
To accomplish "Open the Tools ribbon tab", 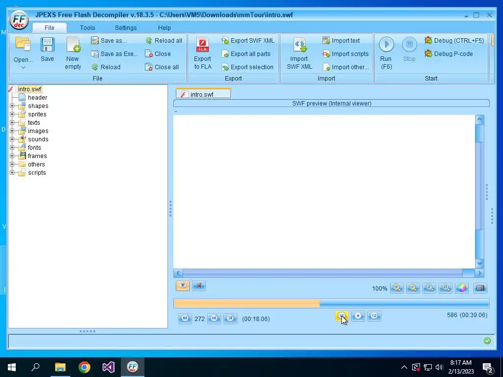I will [87, 27].
